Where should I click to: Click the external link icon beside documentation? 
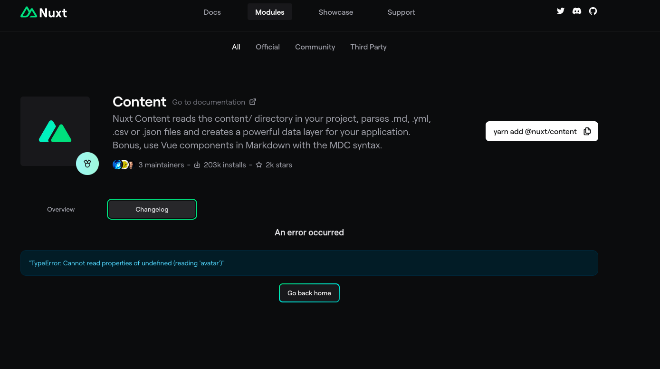pyautogui.click(x=253, y=102)
